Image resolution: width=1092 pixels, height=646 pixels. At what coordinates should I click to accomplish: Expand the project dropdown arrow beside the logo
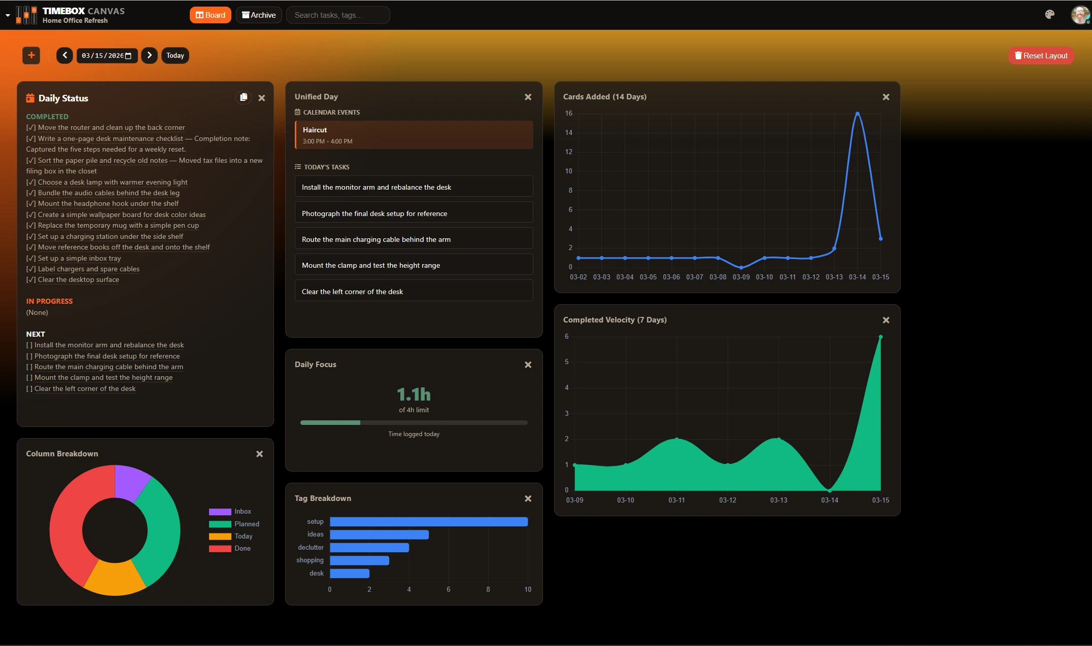pos(8,15)
